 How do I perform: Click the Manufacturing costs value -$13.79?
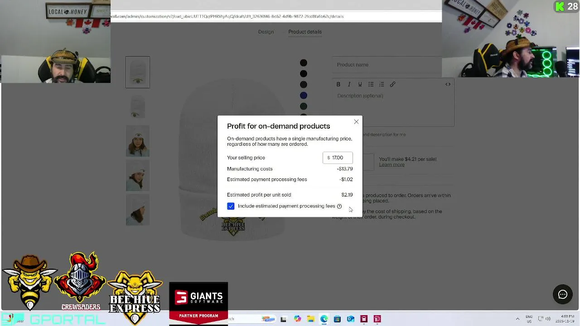pos(345,169)
